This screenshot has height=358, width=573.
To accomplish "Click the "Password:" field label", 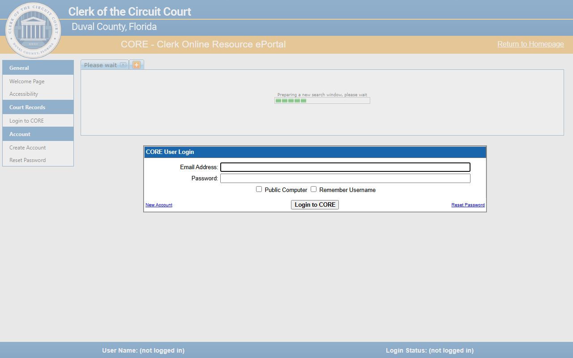I will click(x=205, y=178).
